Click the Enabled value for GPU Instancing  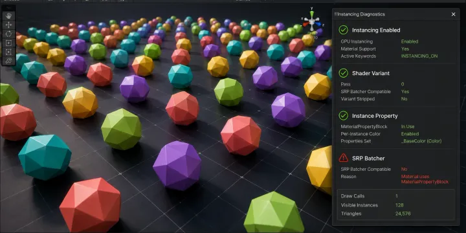[x=410, y=41]
